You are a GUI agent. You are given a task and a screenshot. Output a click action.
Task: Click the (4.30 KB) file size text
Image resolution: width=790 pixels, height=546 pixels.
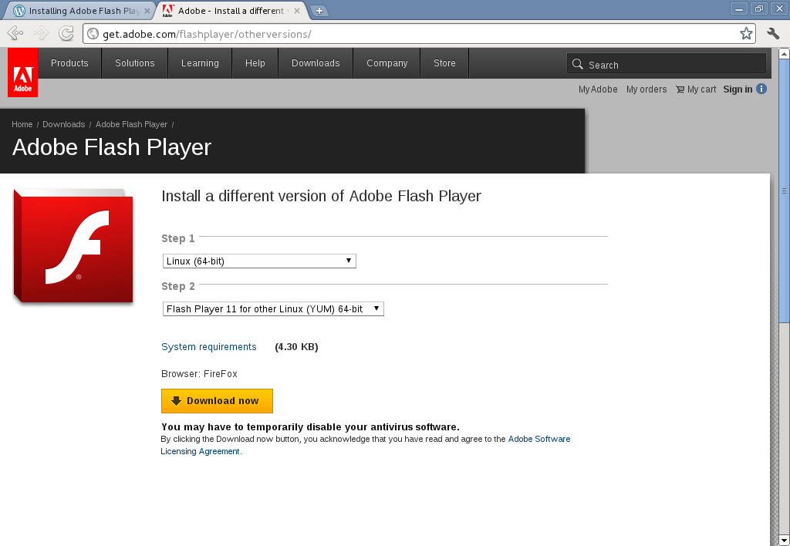[296, 346]
